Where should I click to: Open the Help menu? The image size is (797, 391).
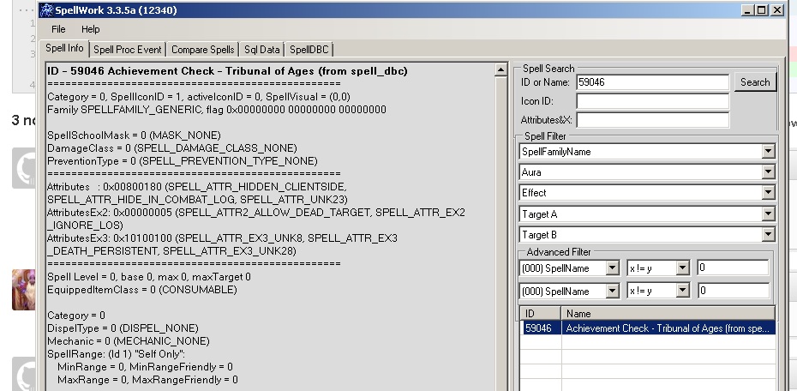tap(91, 29)
